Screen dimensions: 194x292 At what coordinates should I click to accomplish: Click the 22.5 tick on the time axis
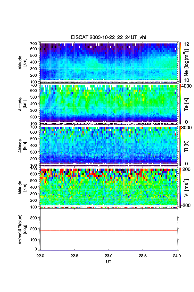[75, 255]
